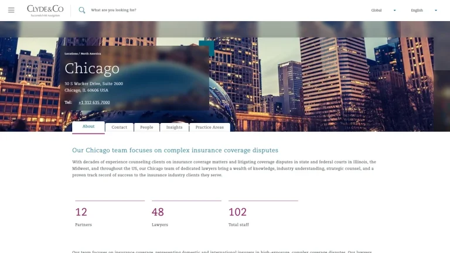The width and height of the screenshot is (450, 253).
Task: Click the search magnifier icon
Action: click(x=82, y=11)
